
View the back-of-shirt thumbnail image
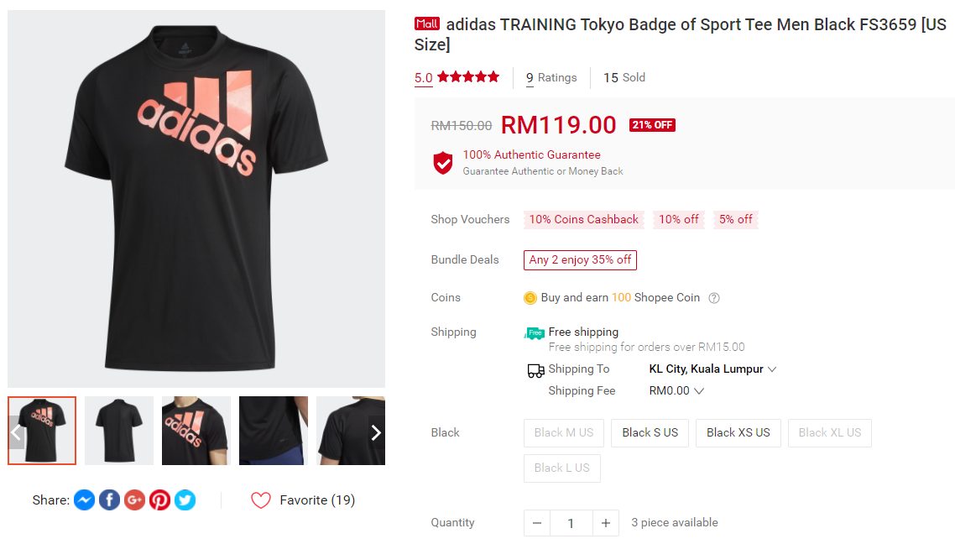119,431
